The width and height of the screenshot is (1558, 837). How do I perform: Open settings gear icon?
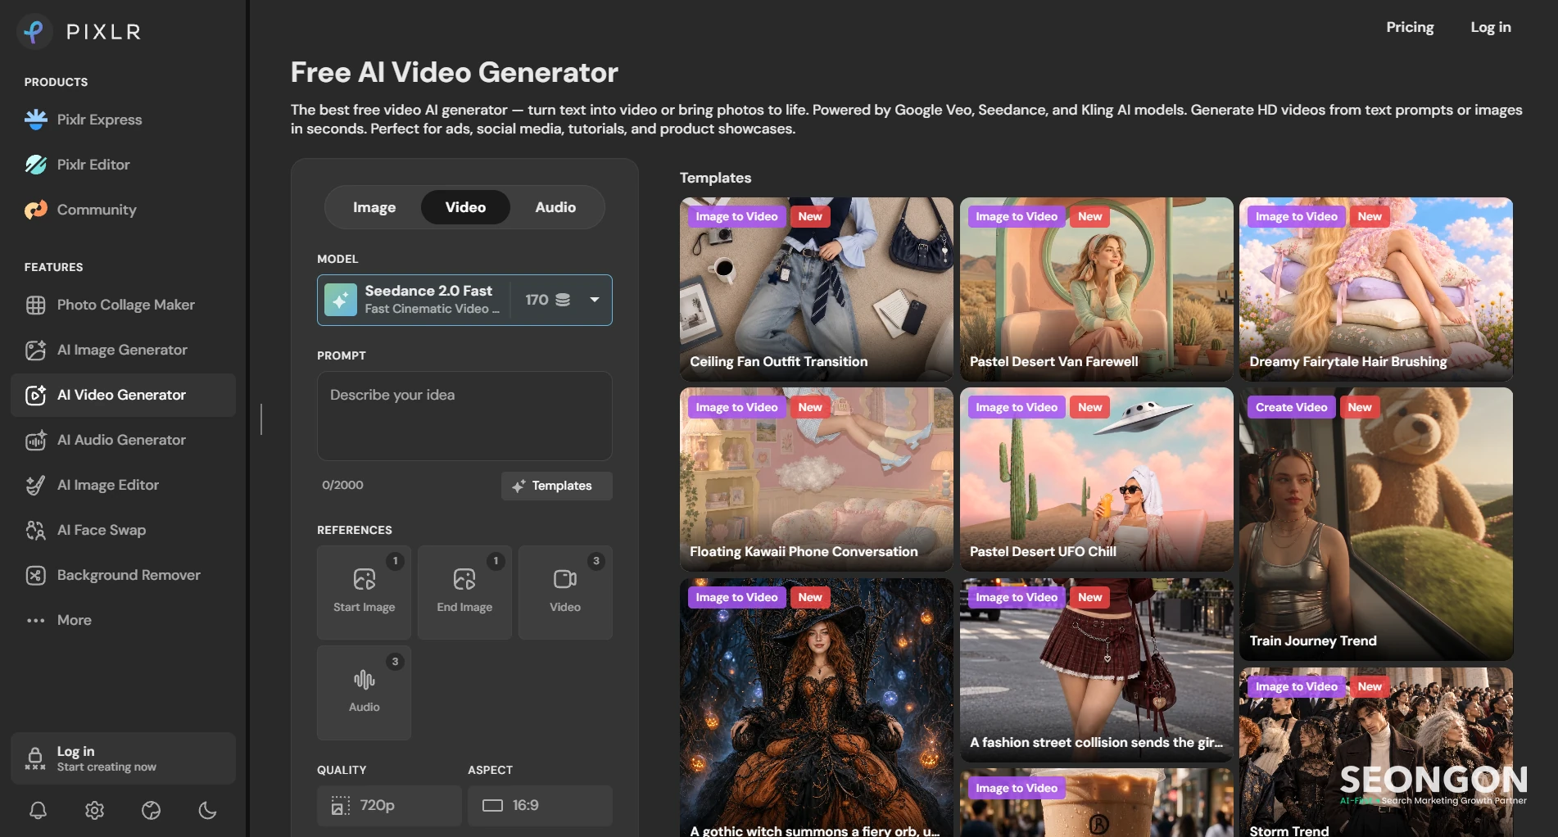click(95, 810)
